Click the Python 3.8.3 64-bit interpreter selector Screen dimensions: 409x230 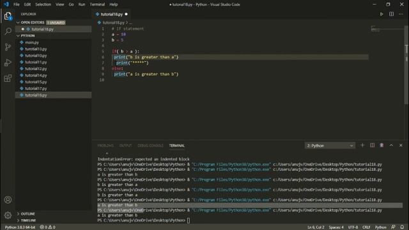click(x=20, y=227)
